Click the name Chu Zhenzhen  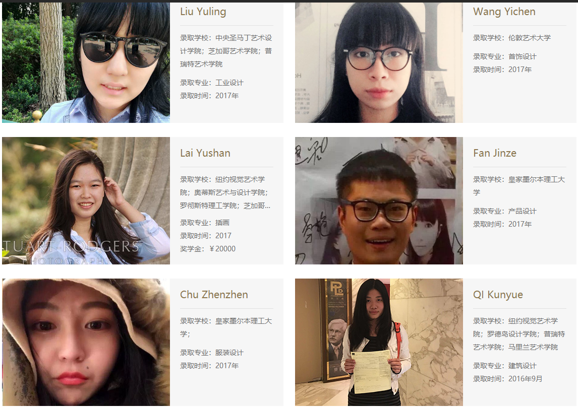click(214, 295)
